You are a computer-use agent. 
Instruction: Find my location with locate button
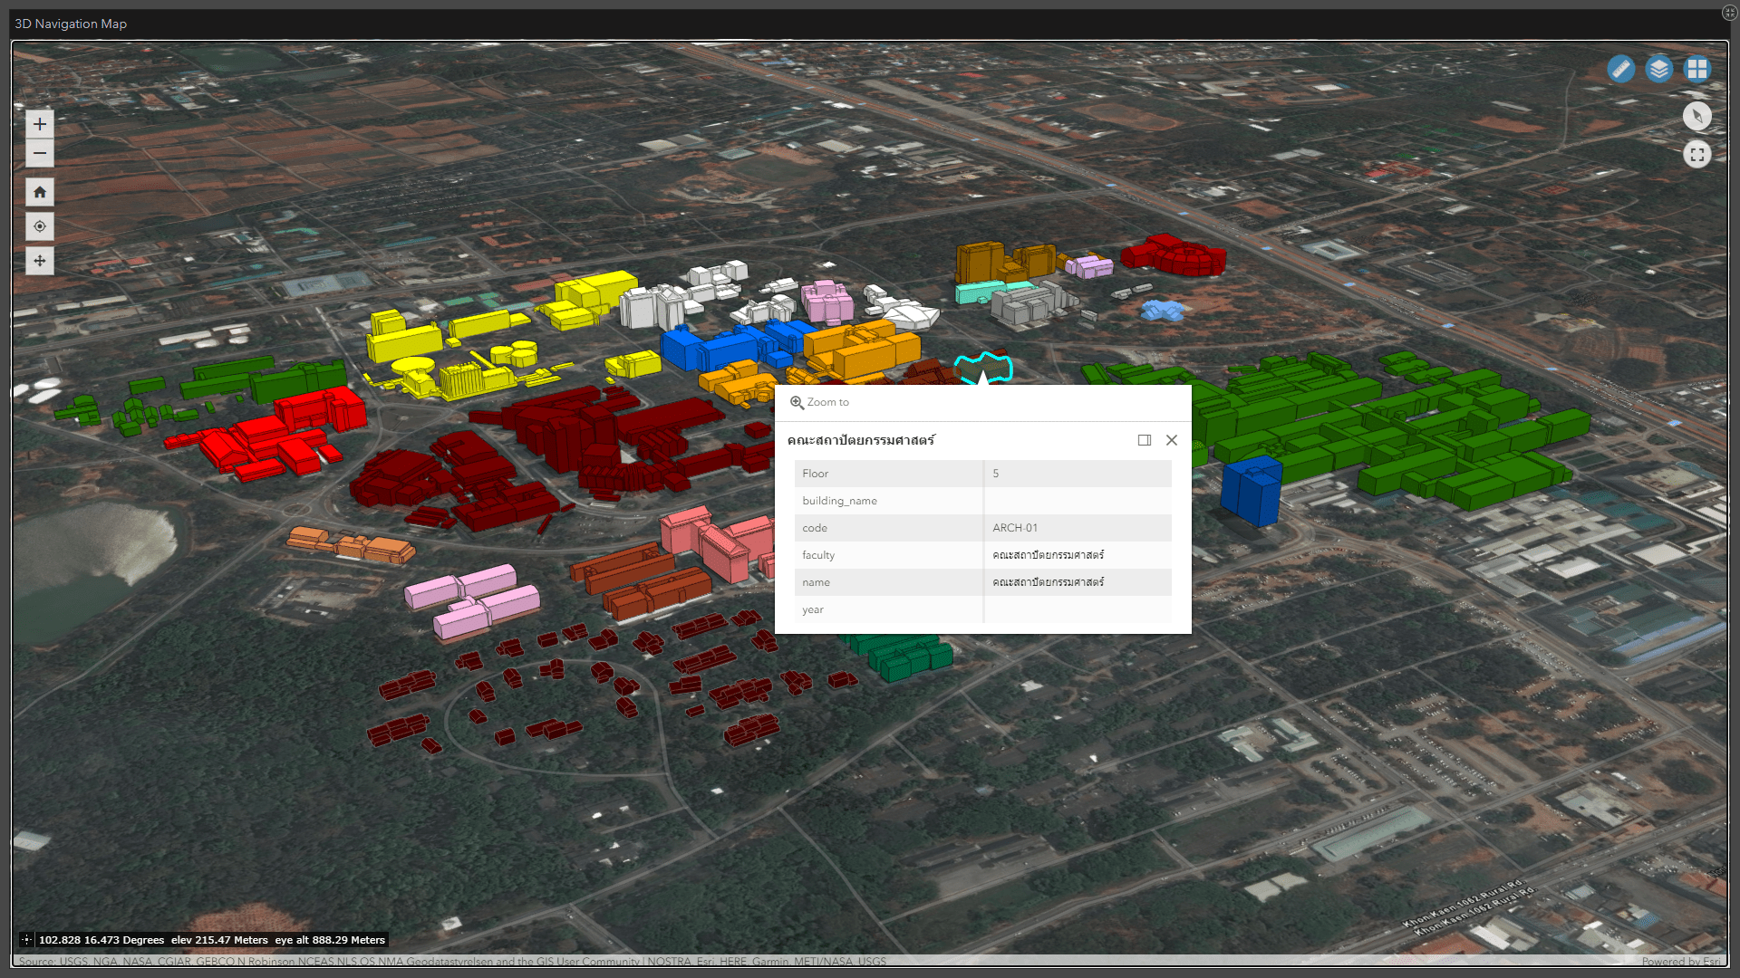40,226
